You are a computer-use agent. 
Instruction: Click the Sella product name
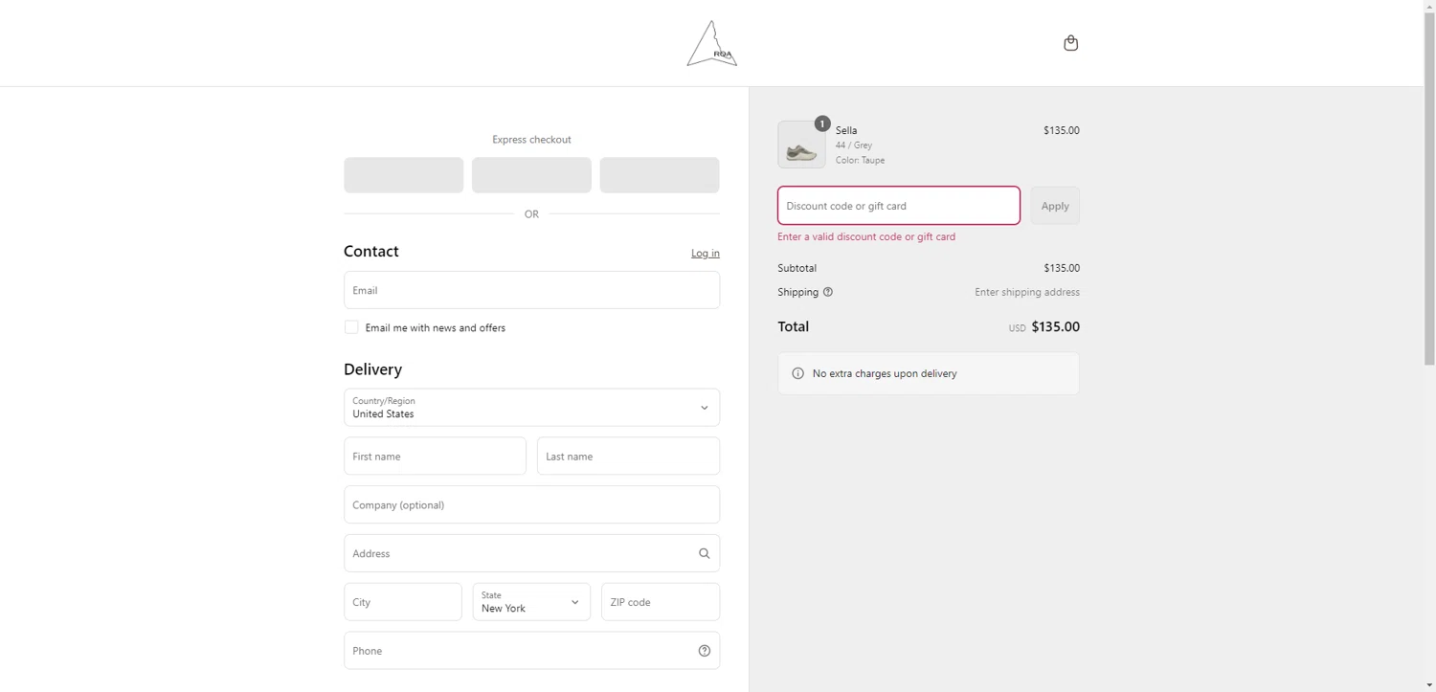846,130
